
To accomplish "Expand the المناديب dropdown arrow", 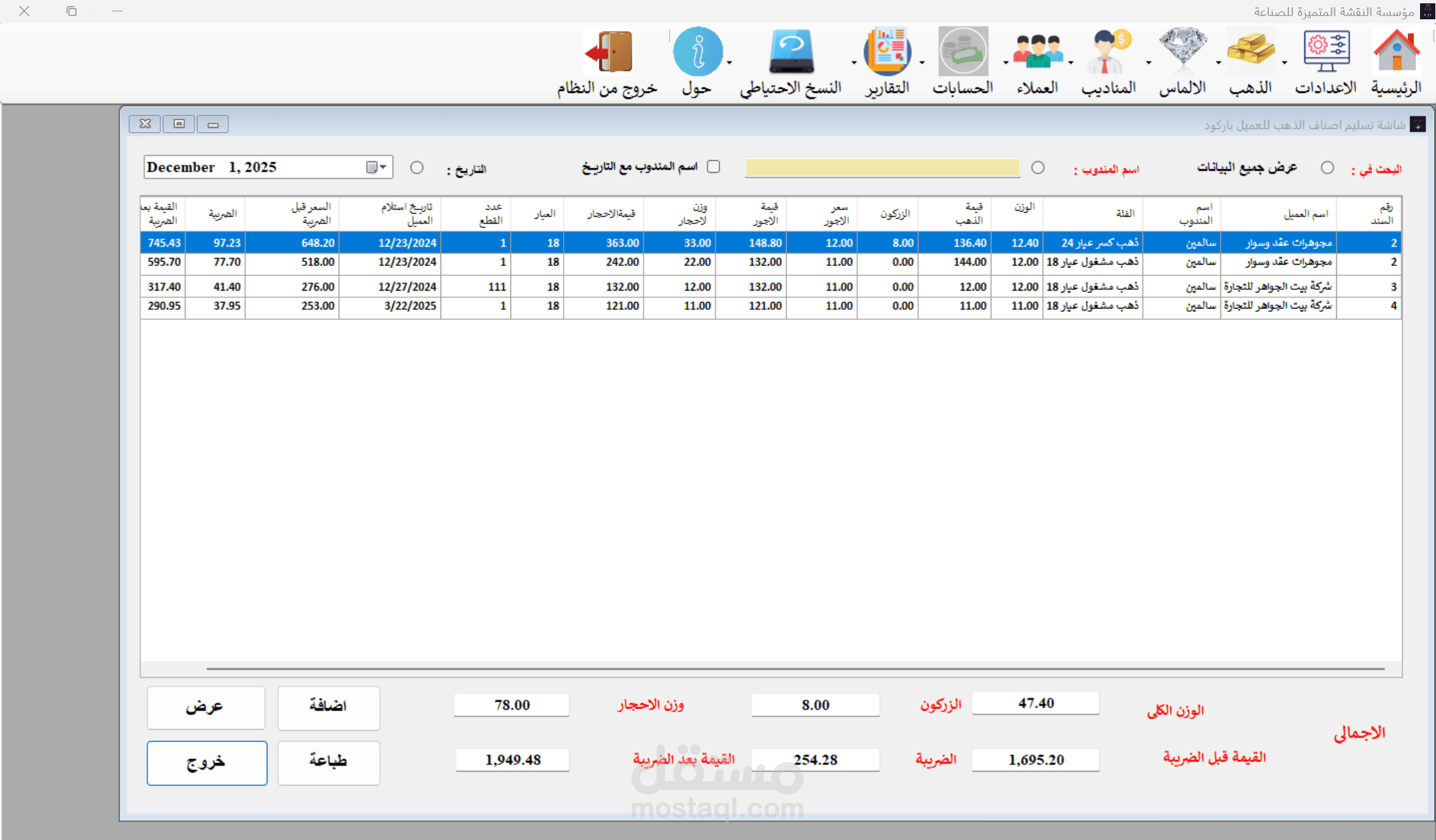I will (x=1071, y=63).
